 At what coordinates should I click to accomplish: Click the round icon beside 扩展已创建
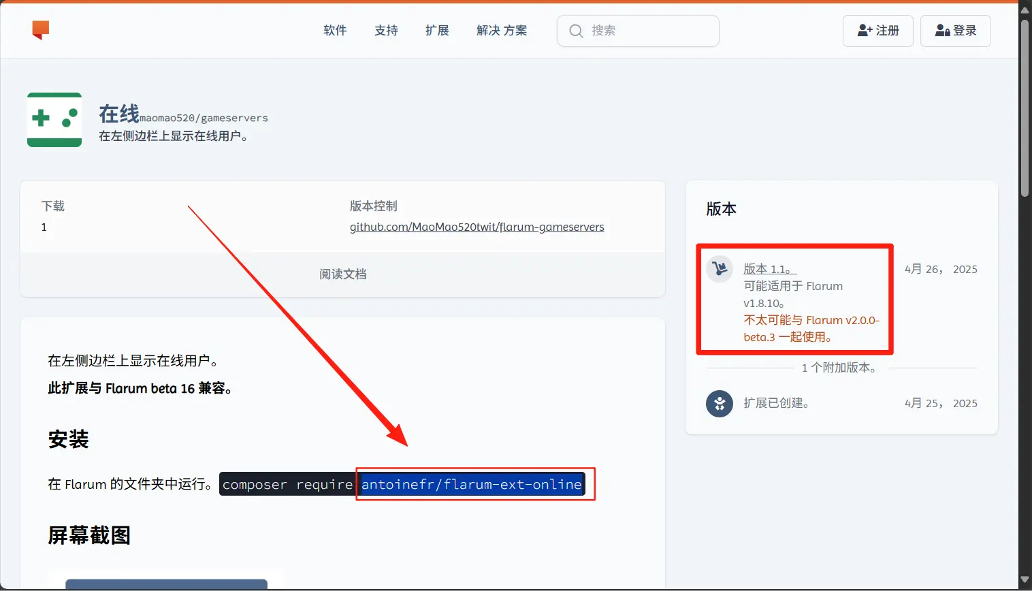coord(719,404)
